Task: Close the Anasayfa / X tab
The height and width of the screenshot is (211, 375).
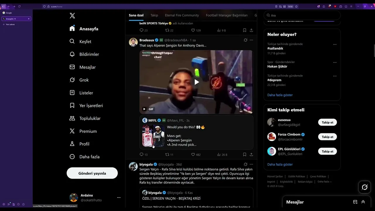Action: tap(29, 19)
